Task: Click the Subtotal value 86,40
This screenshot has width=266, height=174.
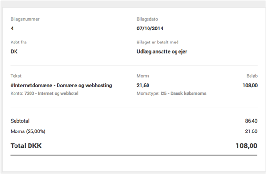Action: tap(251, 121)
